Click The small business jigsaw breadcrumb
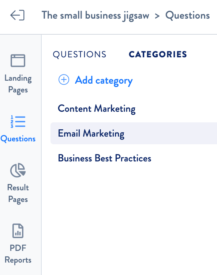Viewport: 217px width, 275px height. click(x=96, y=15)
